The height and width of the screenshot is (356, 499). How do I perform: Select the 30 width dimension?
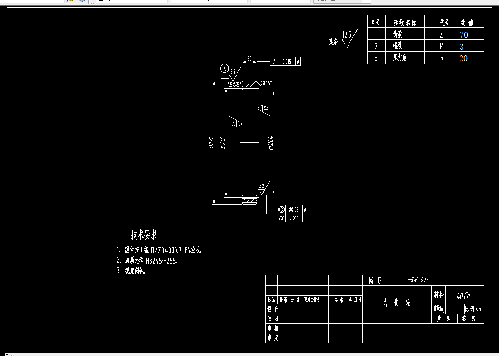coord(249,59)
